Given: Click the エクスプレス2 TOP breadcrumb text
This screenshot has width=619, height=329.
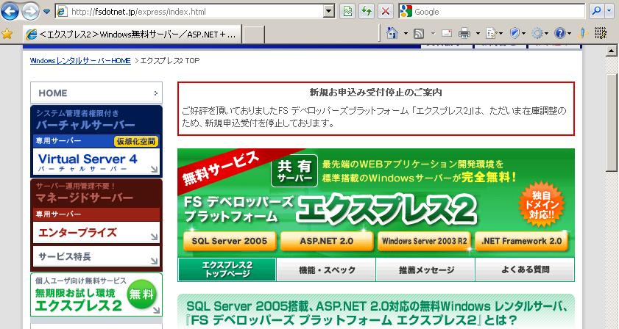Looking at the screenshot, I should coord(170,61).
